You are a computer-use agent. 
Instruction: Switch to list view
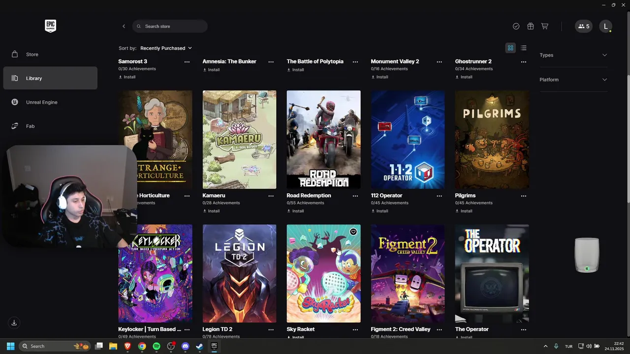tap(524, 48)
